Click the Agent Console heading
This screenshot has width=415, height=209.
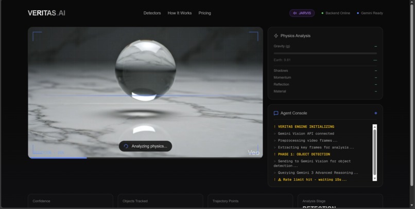tap(293, 113)
